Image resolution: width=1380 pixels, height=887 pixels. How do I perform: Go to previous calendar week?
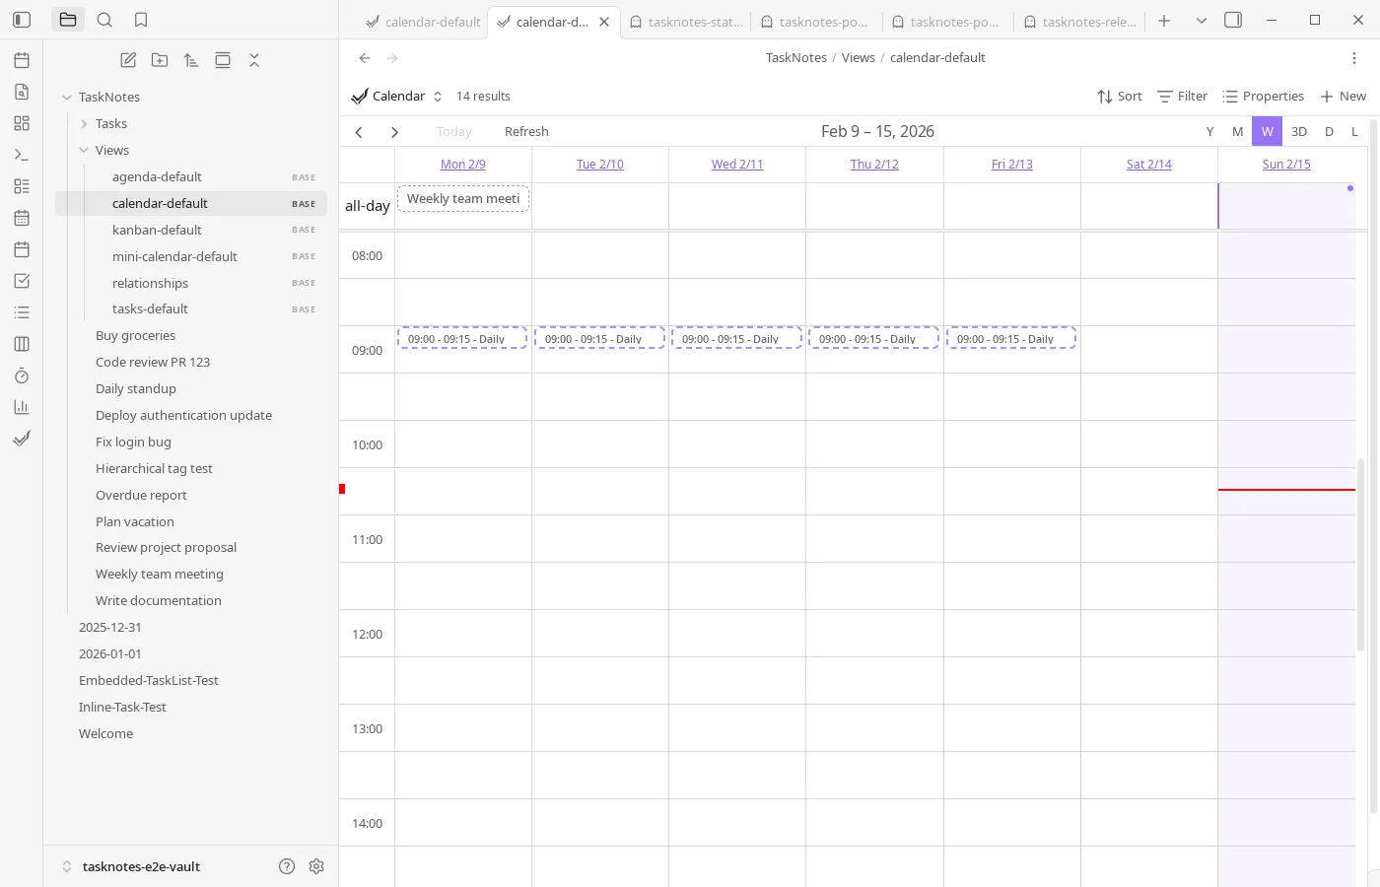pos(359,132)
